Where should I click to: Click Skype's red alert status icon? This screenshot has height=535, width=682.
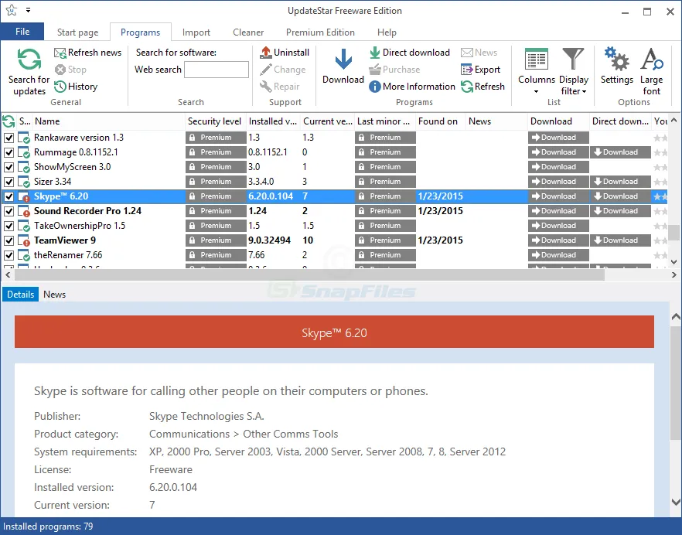click(x=24, y=196)
